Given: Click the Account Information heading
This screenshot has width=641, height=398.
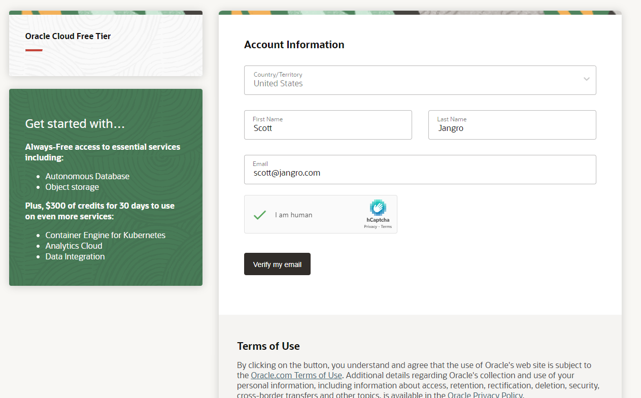Looking at the screenshot, I should 293,45.
